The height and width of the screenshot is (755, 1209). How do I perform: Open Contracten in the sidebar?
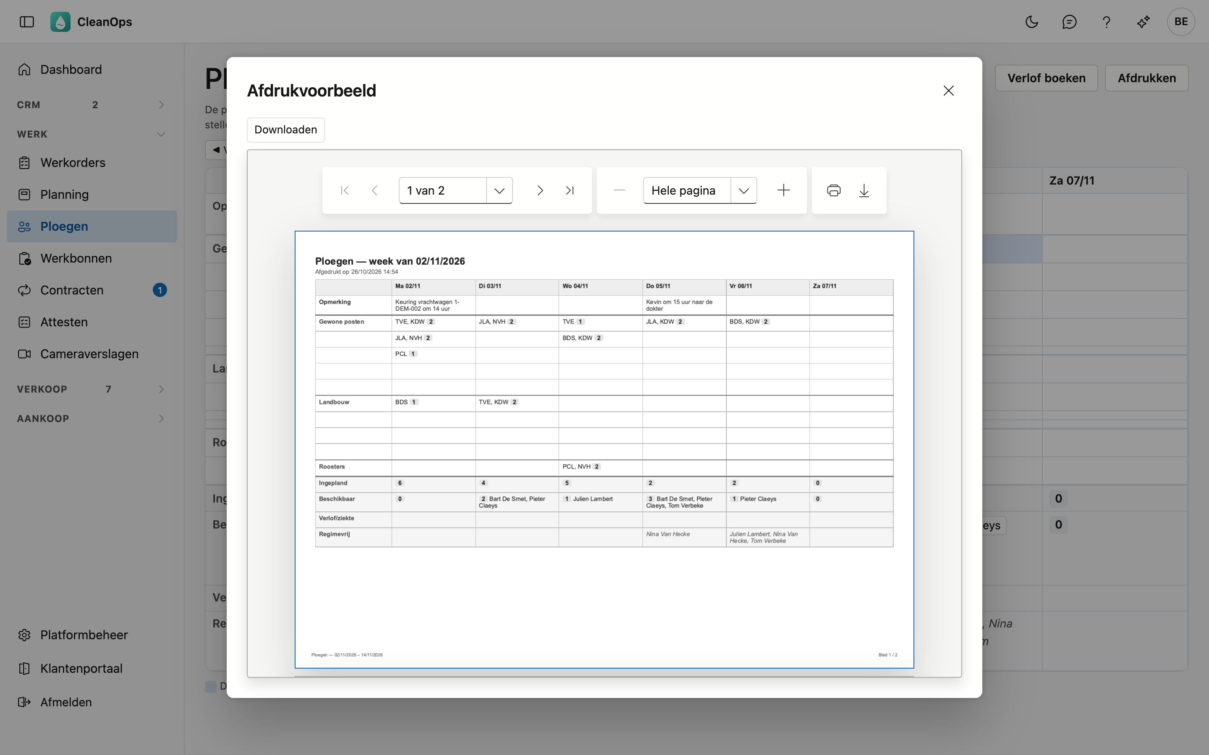(x=92, y=290)
